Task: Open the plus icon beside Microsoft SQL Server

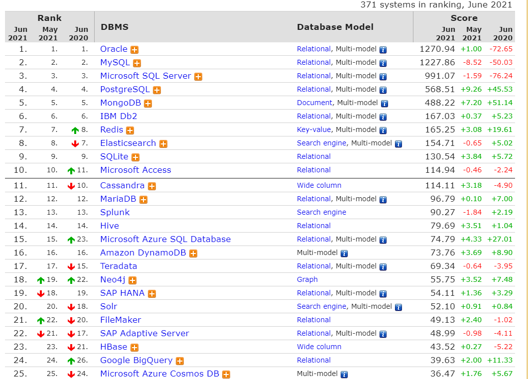Action: 198,77
